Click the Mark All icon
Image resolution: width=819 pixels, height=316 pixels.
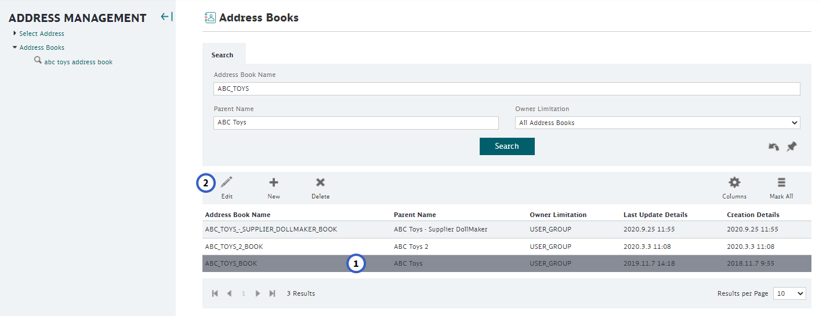(x=781, y=182)
